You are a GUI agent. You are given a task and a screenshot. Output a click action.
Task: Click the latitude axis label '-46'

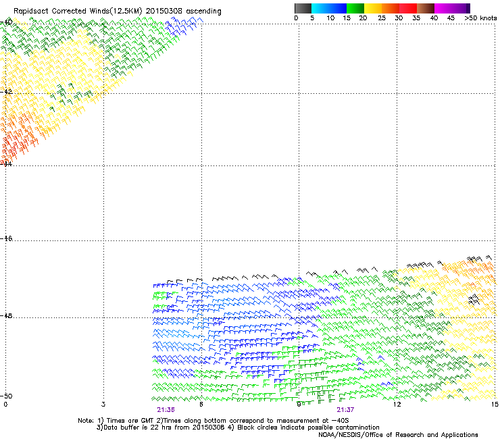(x=6, y=238)
